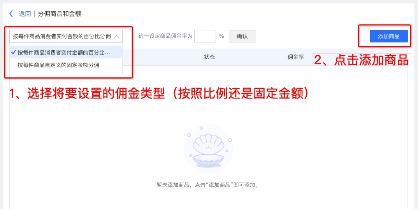Click the 佣金率 column header

pos(296,57)
